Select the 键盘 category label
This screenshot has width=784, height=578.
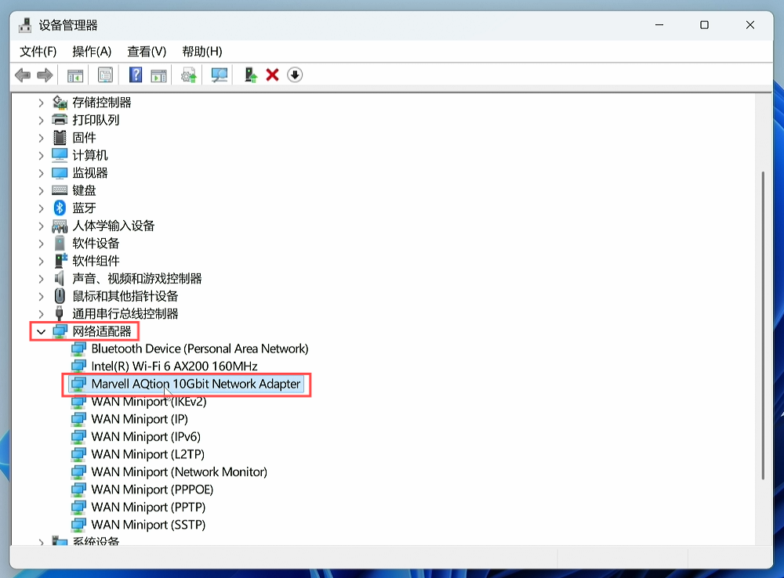(84, 190)
